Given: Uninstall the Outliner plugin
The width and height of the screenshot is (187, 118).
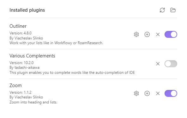Looking at the screenshot, I should (x=158, y=34).
